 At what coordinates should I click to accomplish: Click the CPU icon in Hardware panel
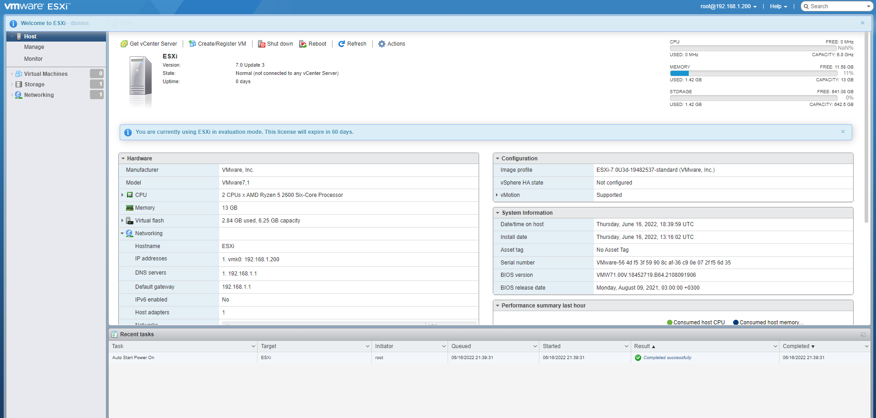(x=130, y=195)
